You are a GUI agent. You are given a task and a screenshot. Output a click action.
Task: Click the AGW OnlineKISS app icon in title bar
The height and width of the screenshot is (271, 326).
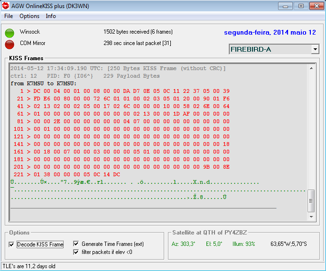coord(5,6)
